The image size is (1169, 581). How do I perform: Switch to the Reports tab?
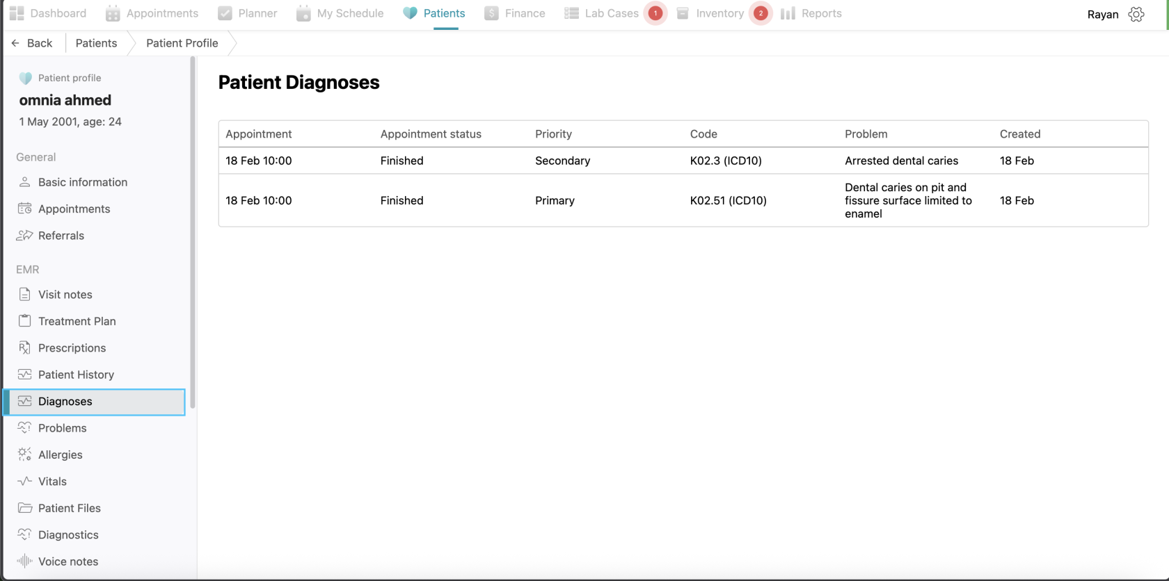(811, 13)
